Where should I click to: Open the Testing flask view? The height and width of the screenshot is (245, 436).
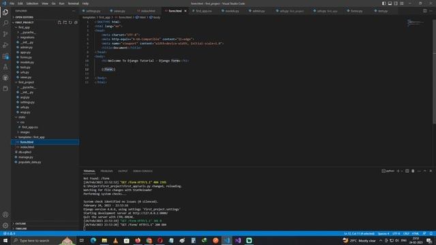click(5, 67)
